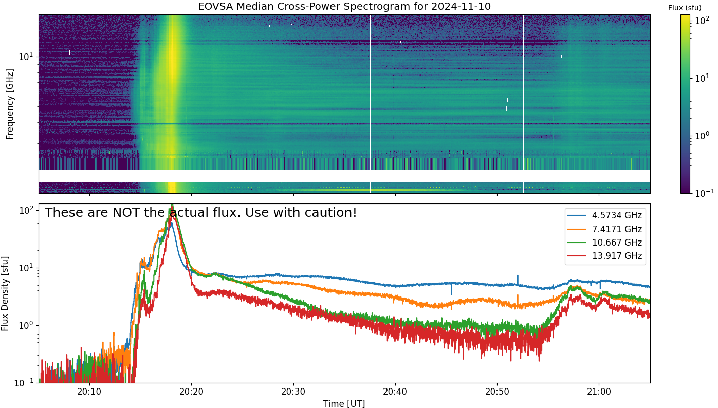Click the 21:00 time tick label
Image resolution: width=718 pixels, height=408 pixels.
(599, 392)
